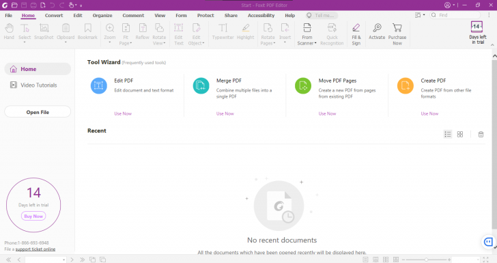Switch to the Protect tab

pos(205,15)
